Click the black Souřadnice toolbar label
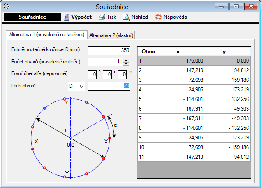 click(32, 17)
